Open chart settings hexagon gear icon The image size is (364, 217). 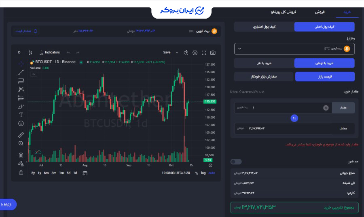pyautogui.click(x=195, y=53)
